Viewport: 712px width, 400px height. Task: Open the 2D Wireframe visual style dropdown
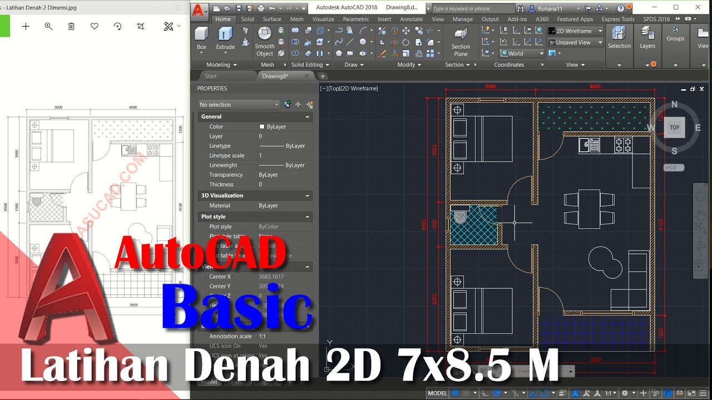coord(575,31)
